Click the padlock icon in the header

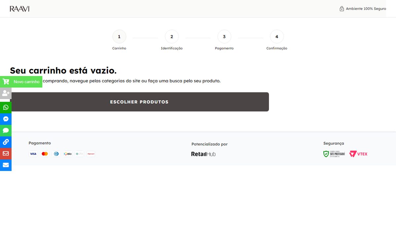(x=342, y=9)
